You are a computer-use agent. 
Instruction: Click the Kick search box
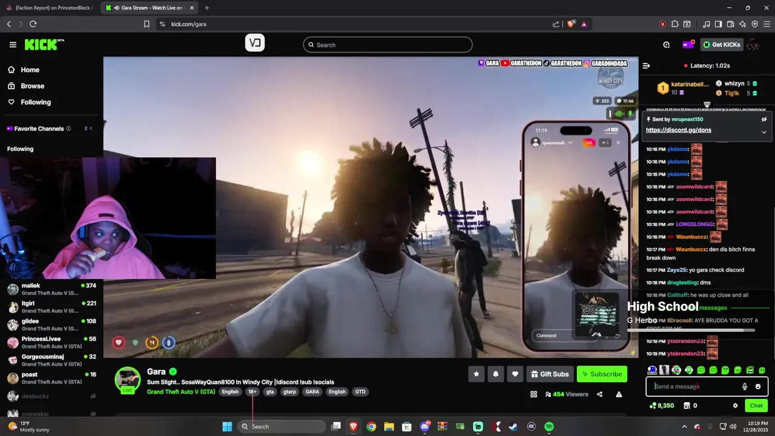(387, 45)
